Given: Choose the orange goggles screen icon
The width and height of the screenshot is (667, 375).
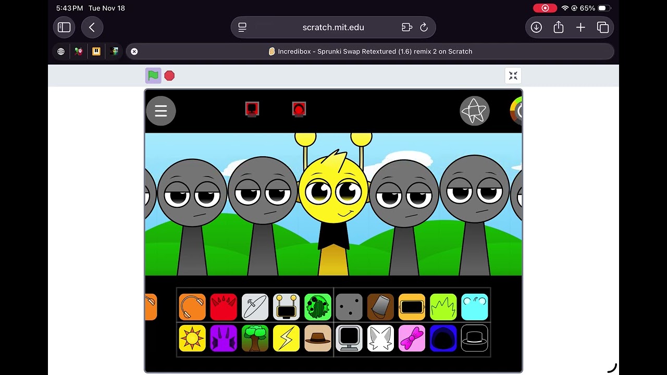Looking at the screenshot, I should (x=412, y=307).
